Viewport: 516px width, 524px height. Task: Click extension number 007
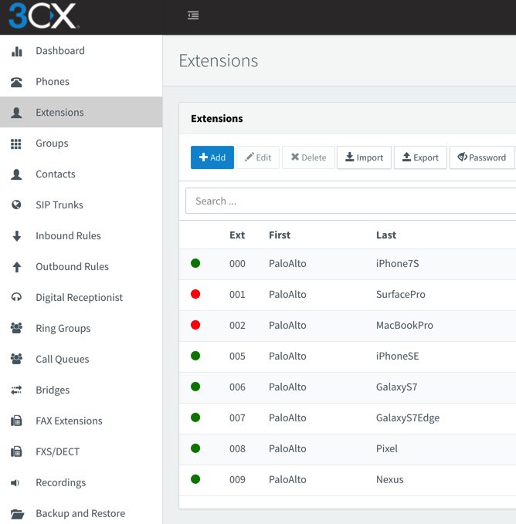click(x=237, y=418)
